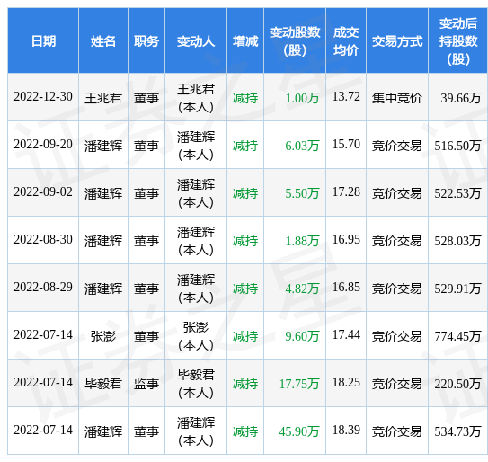This screenshot has width=488, height=462.
Task: Click 监事 position cell
Action: (x=146, y=384)
